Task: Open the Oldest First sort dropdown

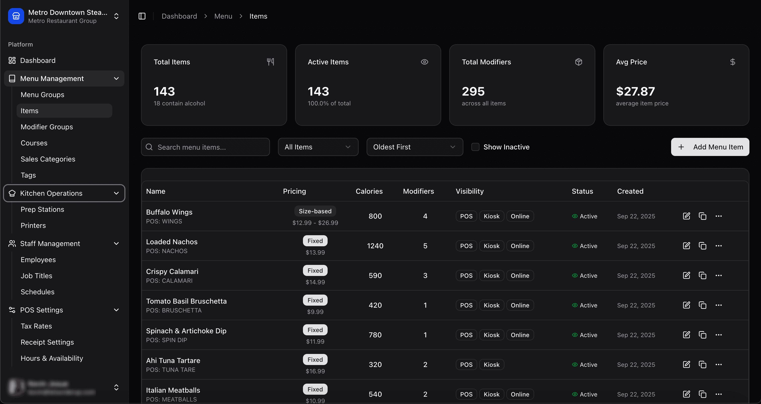Action: (x=414, y=147)
